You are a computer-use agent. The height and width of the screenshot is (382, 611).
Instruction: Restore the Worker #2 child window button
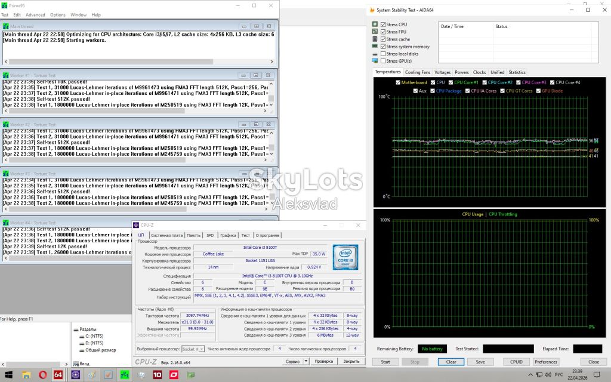pyautogui.click(x=255, y=124)
